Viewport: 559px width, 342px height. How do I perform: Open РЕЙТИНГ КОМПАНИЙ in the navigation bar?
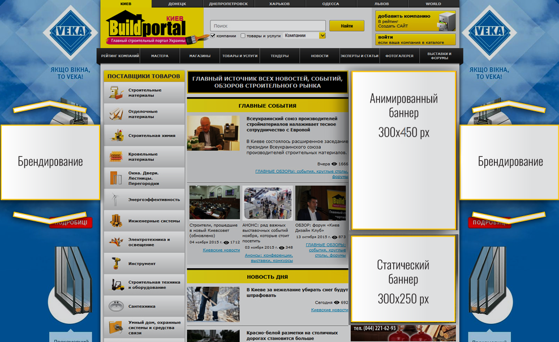pos(120,56)
